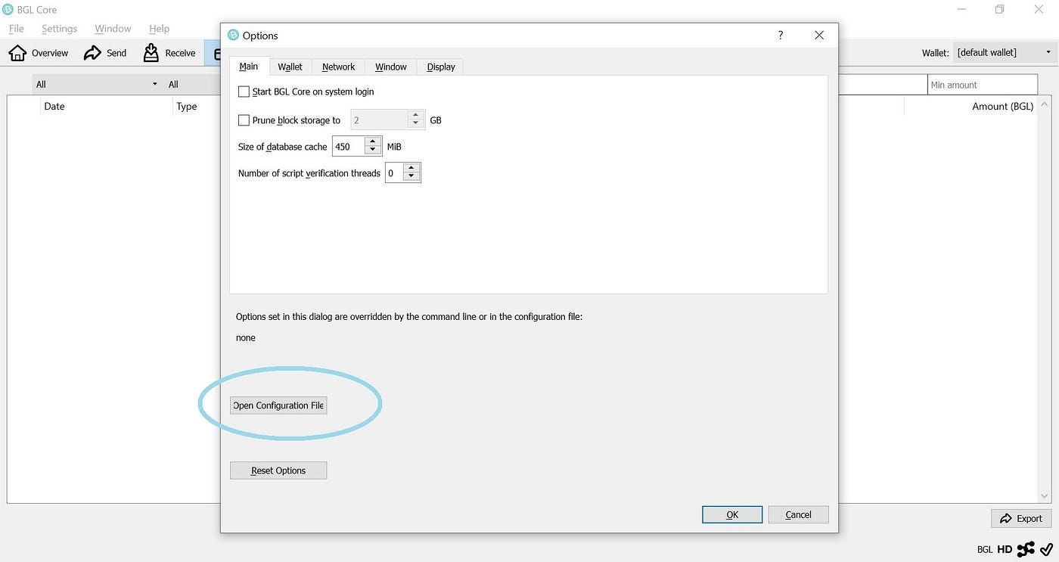Screen dimensions: 1059x562
Task: Increase database cache size with up arrow
Action: [x=372, y=142]
